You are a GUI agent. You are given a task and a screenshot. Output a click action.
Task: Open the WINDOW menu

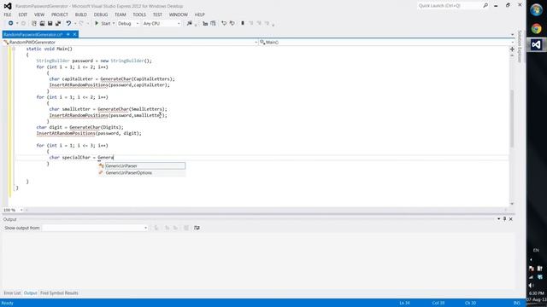(x=179, y=14)
